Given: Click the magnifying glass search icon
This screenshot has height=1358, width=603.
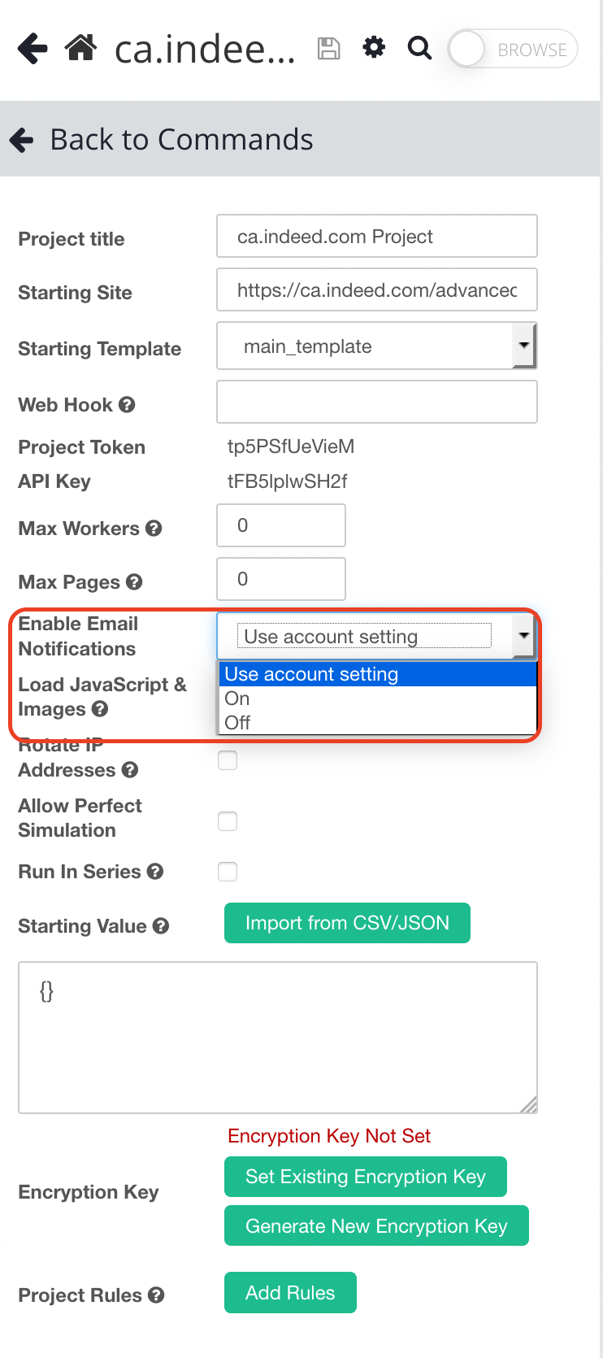Looking at the screenshot, I should click(x=419, y=48).
